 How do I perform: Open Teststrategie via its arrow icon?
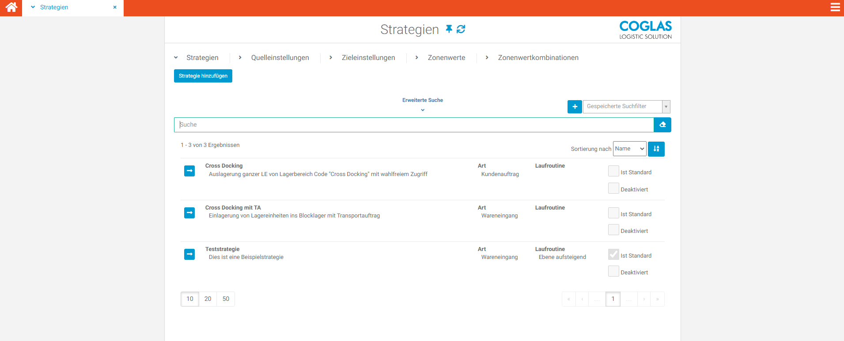coord(189,254)
